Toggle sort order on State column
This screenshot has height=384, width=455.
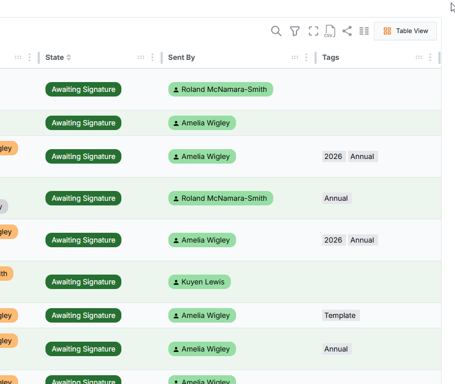[x=69, y=57]
